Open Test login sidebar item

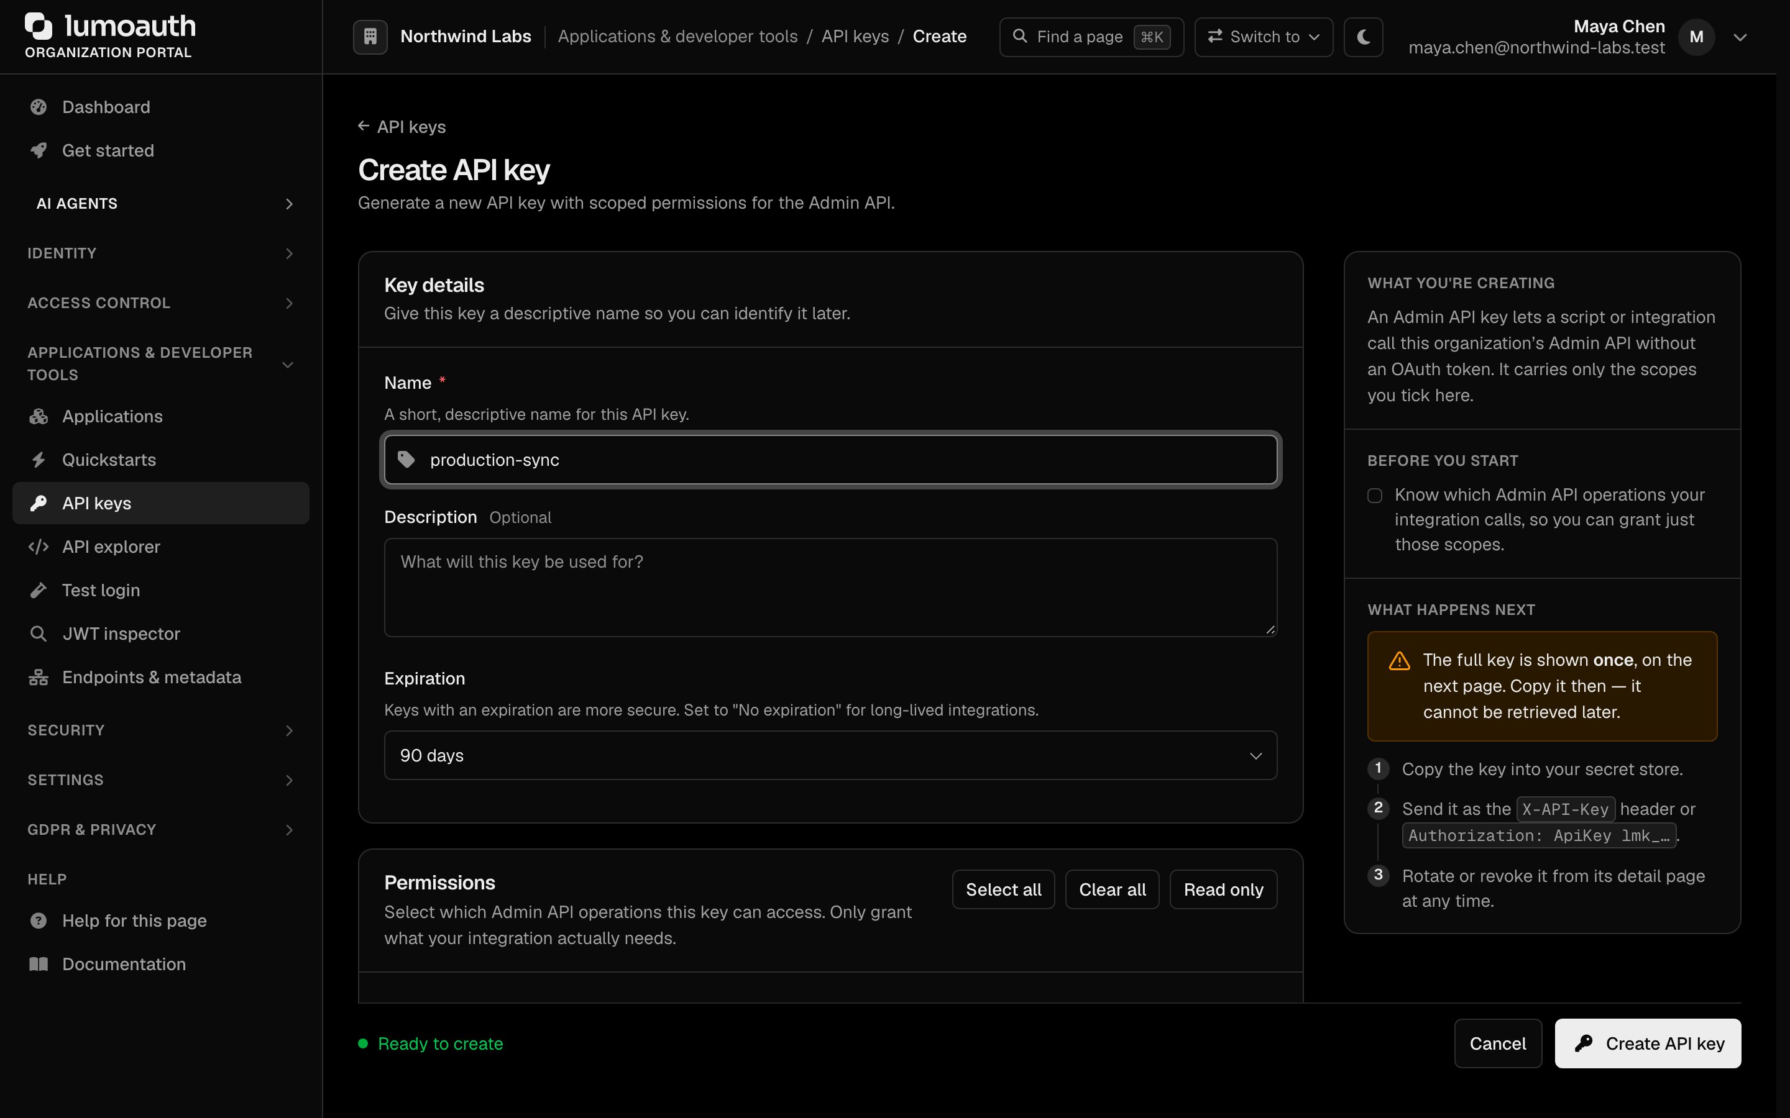coord(160,590)
